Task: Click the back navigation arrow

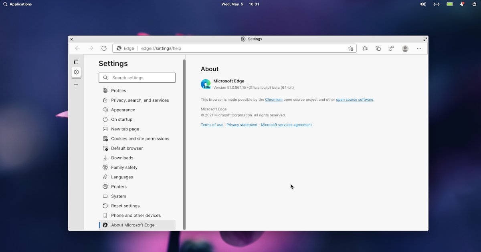Action: [x=77, y=48]
